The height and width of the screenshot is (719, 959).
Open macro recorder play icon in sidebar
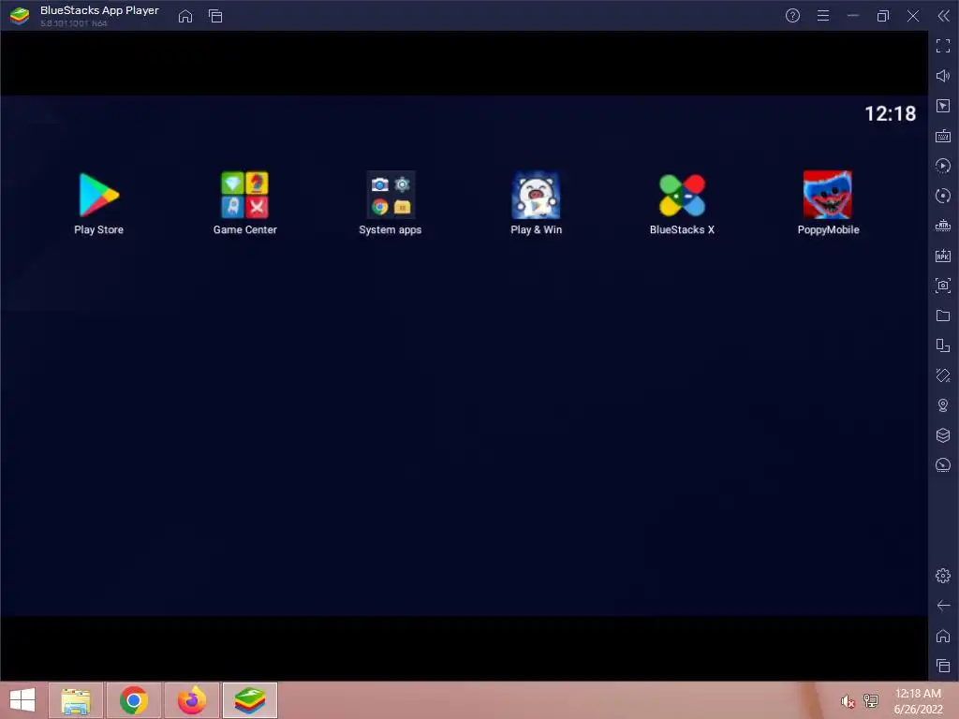tap(943, 166)
